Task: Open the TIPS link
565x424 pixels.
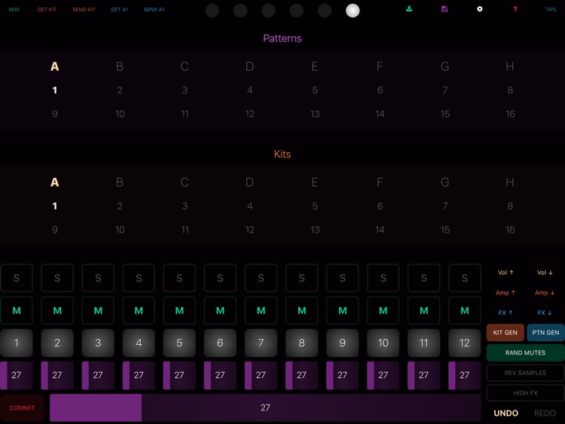Action: (x=551, y=10)
